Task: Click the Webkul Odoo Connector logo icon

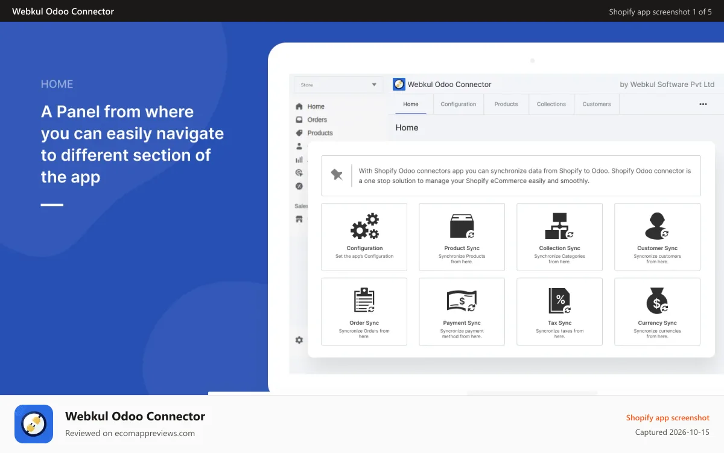Action: [399, 85]
